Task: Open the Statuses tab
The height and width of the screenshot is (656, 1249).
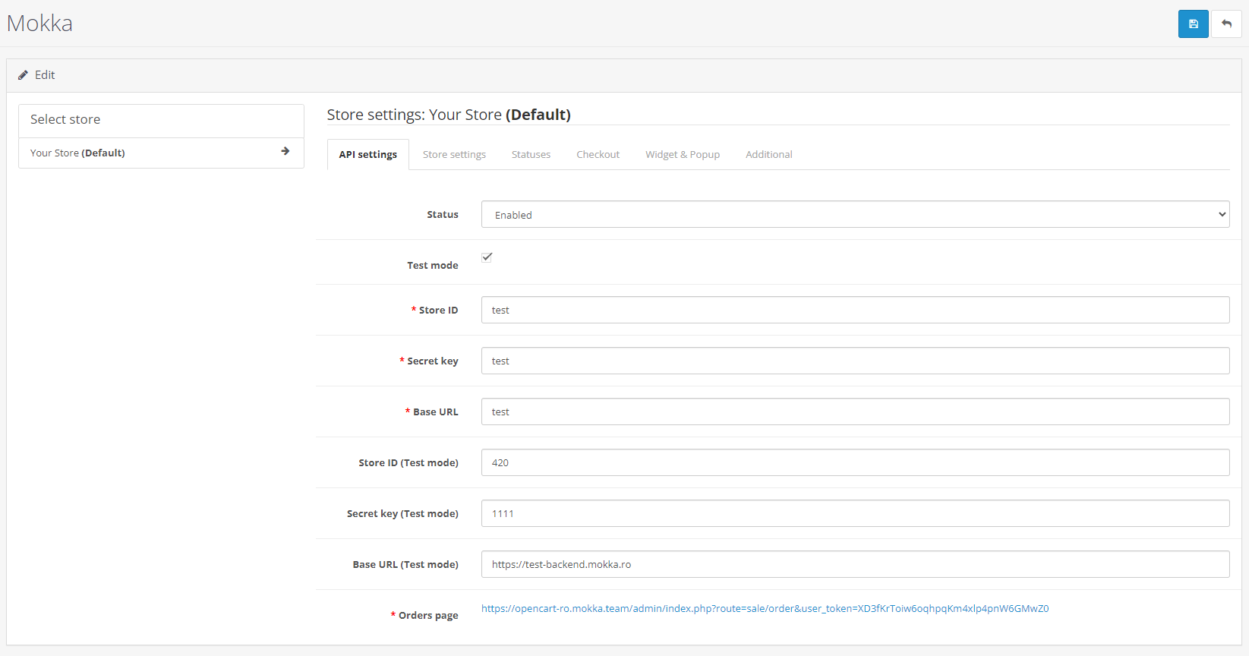Action: pos(531,155)
